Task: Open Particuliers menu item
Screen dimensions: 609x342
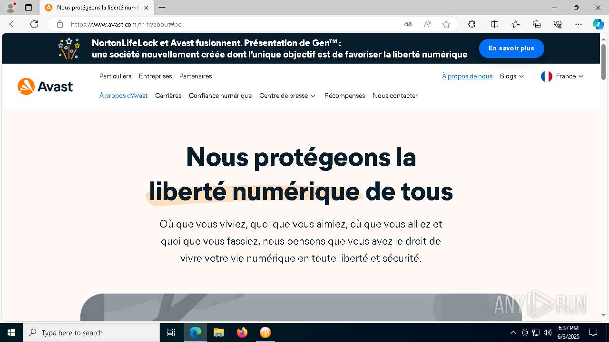Action: [115, 76]
